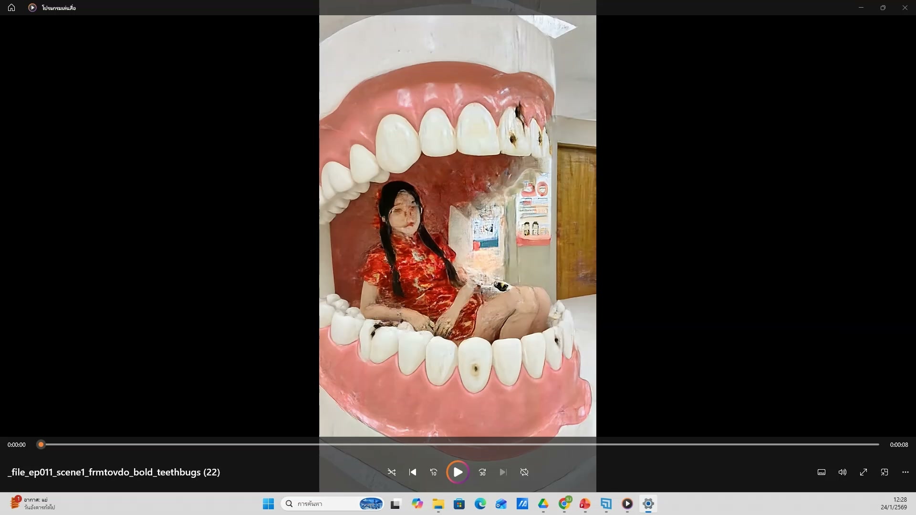Open the Windows Start menu
The image size is (916, 515).
point(269,504)
